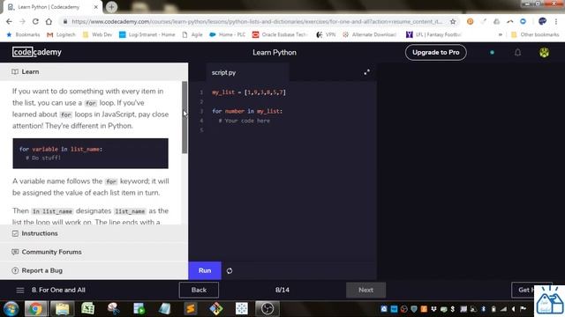Open the Agile bookmark
This screenshot has width=565, height=317.
(192, 34)
